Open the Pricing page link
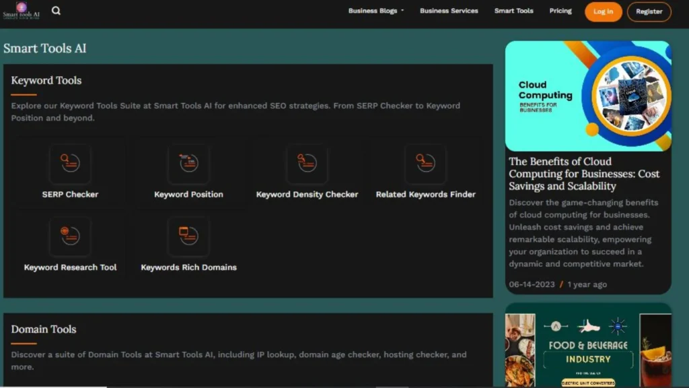This screenshot has width=689, height=388. point(560,11)
